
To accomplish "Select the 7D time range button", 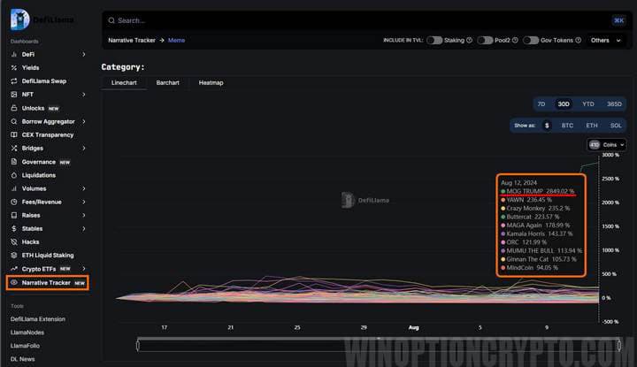I will coord(541,103).
